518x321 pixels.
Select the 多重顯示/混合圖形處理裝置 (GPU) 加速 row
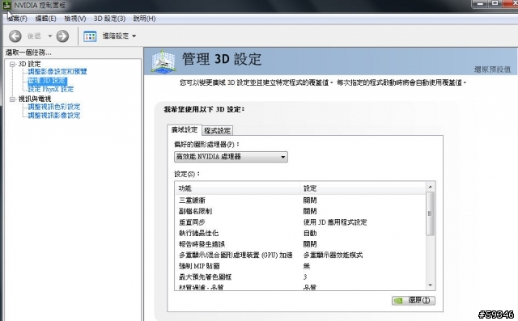[x=300, y=255]
